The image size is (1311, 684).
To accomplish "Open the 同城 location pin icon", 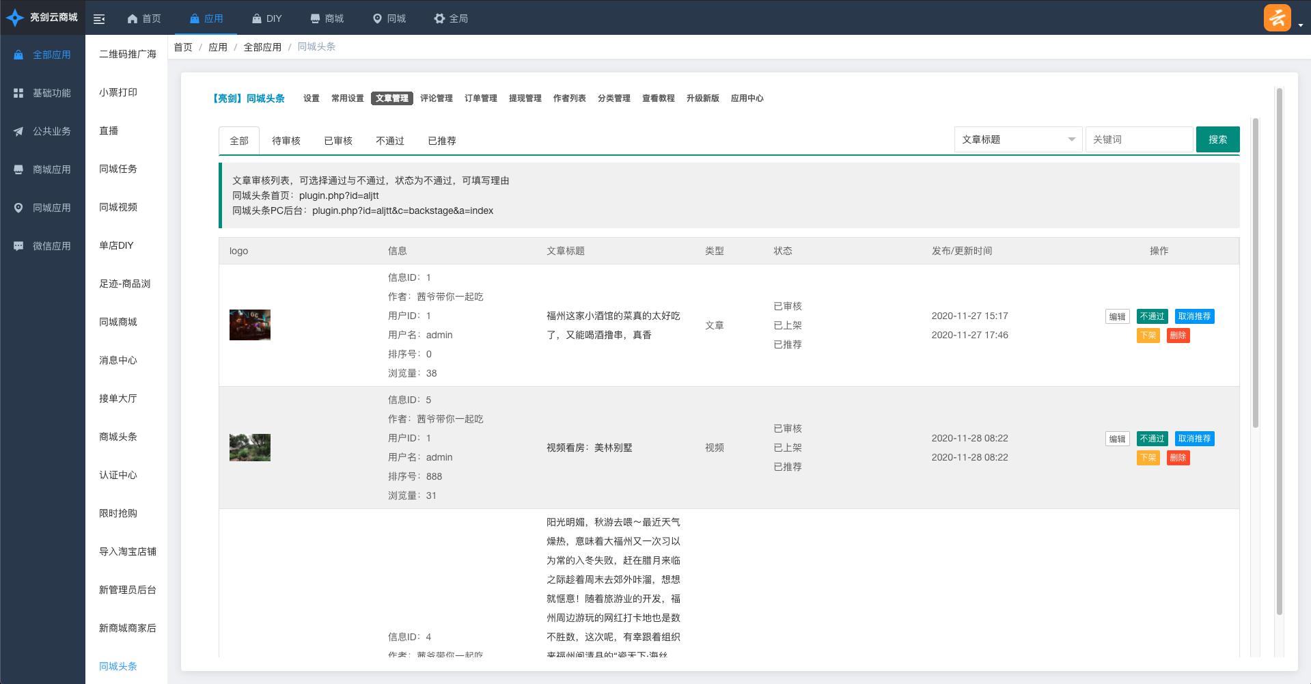I will [377, 19].
